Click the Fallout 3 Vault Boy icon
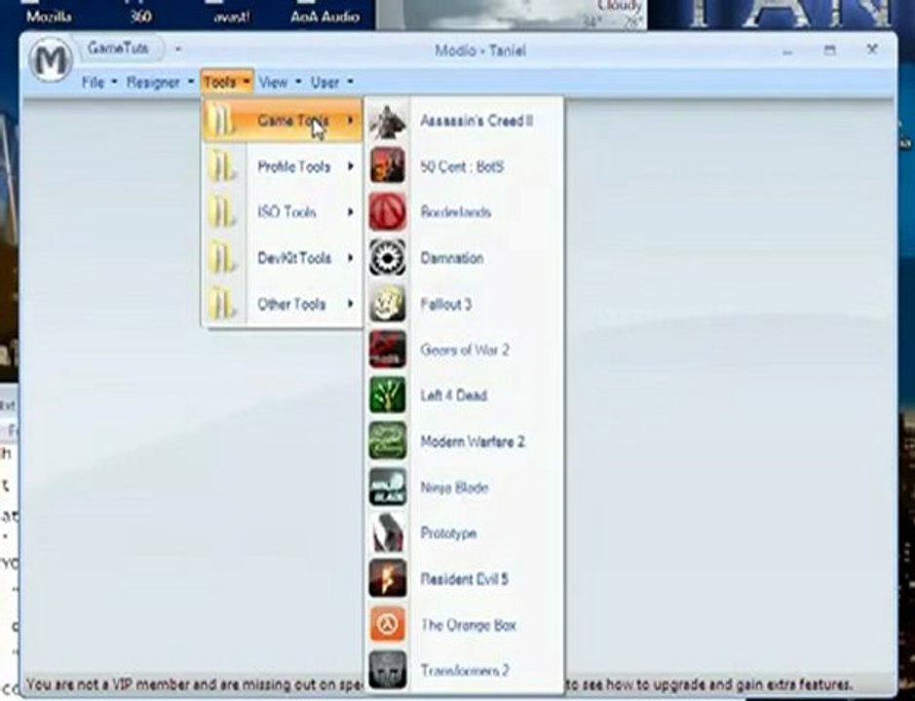 point(388,303)
